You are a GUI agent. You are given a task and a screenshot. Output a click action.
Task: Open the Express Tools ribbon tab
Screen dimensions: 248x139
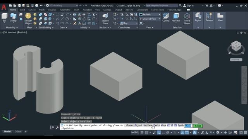tap(158, 10)
